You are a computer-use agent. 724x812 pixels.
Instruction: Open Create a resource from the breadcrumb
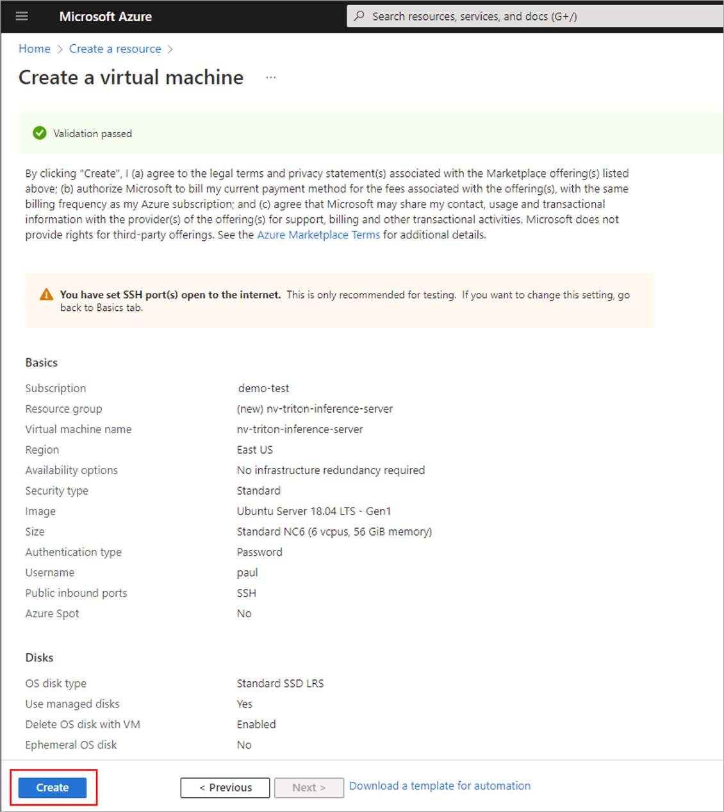tap(115, 49)
